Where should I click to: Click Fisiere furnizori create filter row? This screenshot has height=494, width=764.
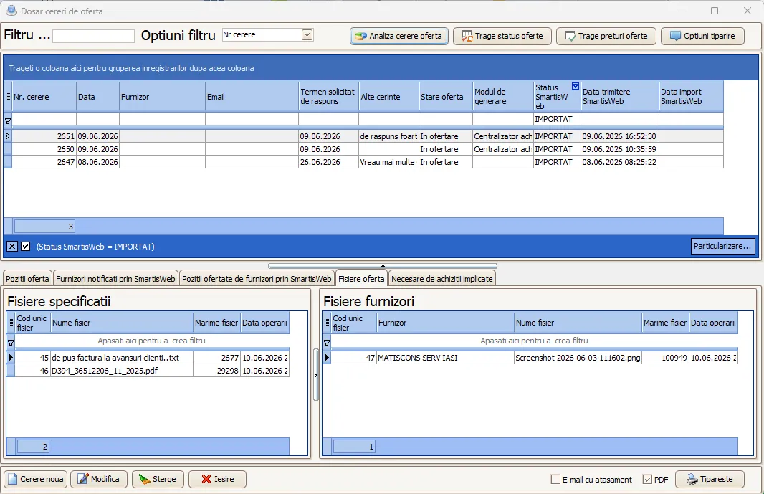(534, 341)
